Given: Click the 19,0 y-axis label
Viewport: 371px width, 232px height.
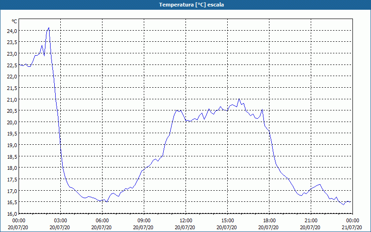Looking at the screenshot, I should [x=12, y=145].
